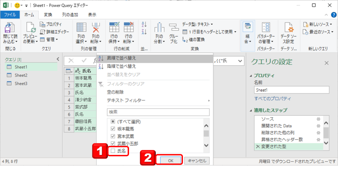This screenshot has height=173, width=338.
Task: Click the 行の削除 (Remove Rows) icon
Action: click(x=129, y=27)
